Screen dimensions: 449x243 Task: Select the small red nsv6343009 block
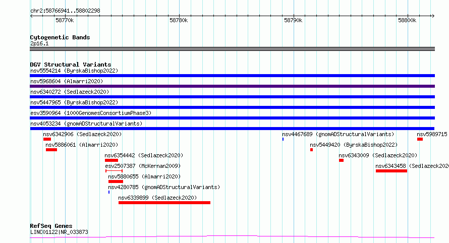pyautogui.click(x=341, y=160)
